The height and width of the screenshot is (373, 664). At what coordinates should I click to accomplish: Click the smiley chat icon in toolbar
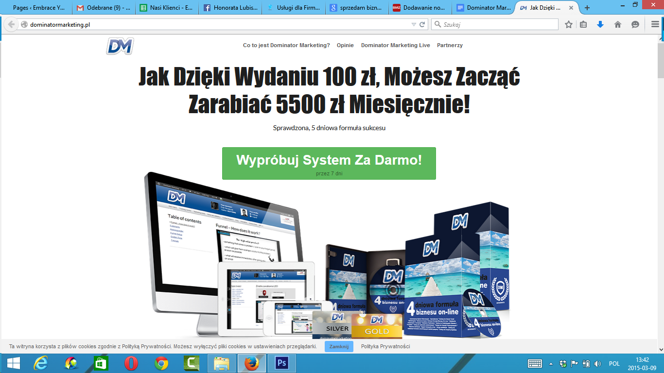(x=635, y=25)
